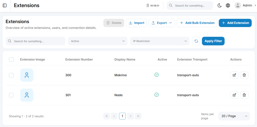Jump to the last page of results

[138, 116]
